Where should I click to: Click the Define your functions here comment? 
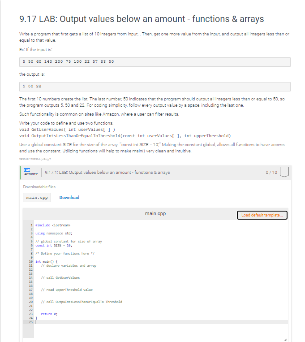point(65,253)
